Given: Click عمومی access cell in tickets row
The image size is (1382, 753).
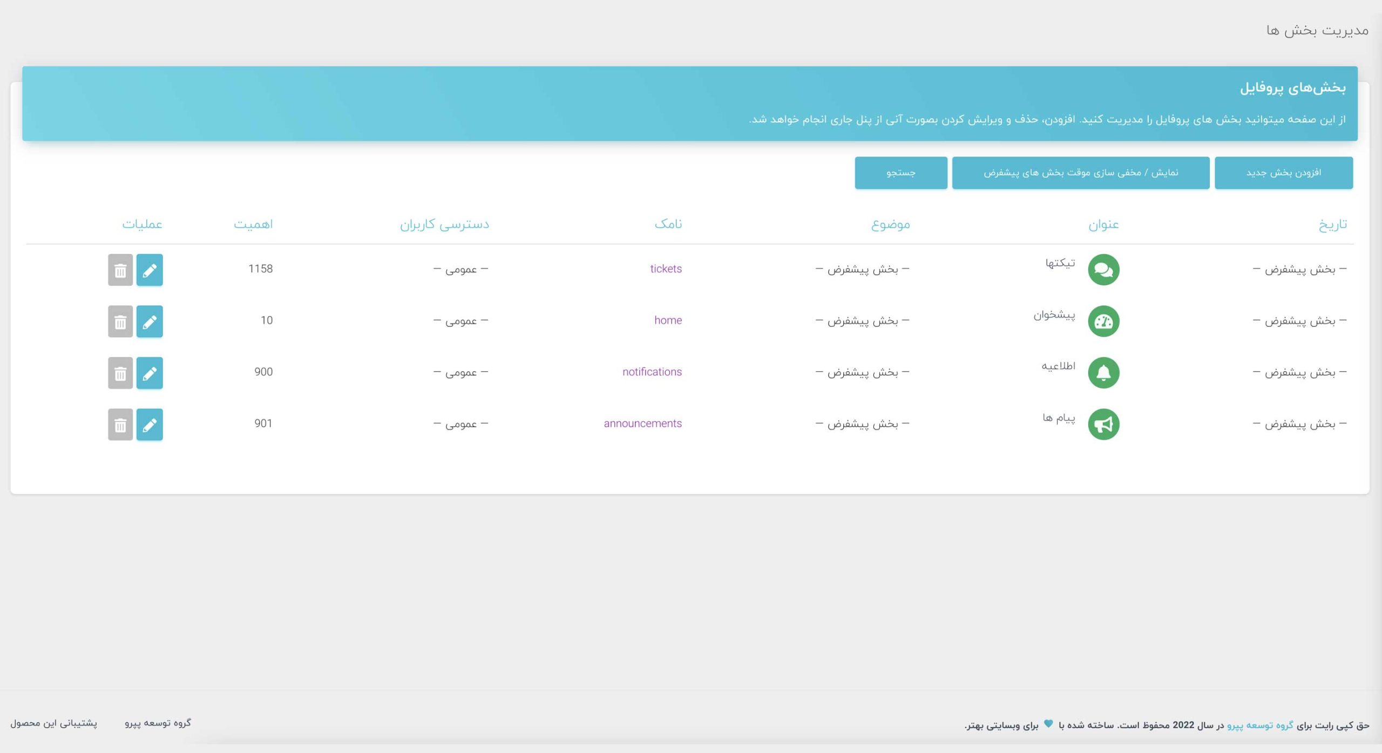Looking at the screenshot, I should (x=460, y=269).
